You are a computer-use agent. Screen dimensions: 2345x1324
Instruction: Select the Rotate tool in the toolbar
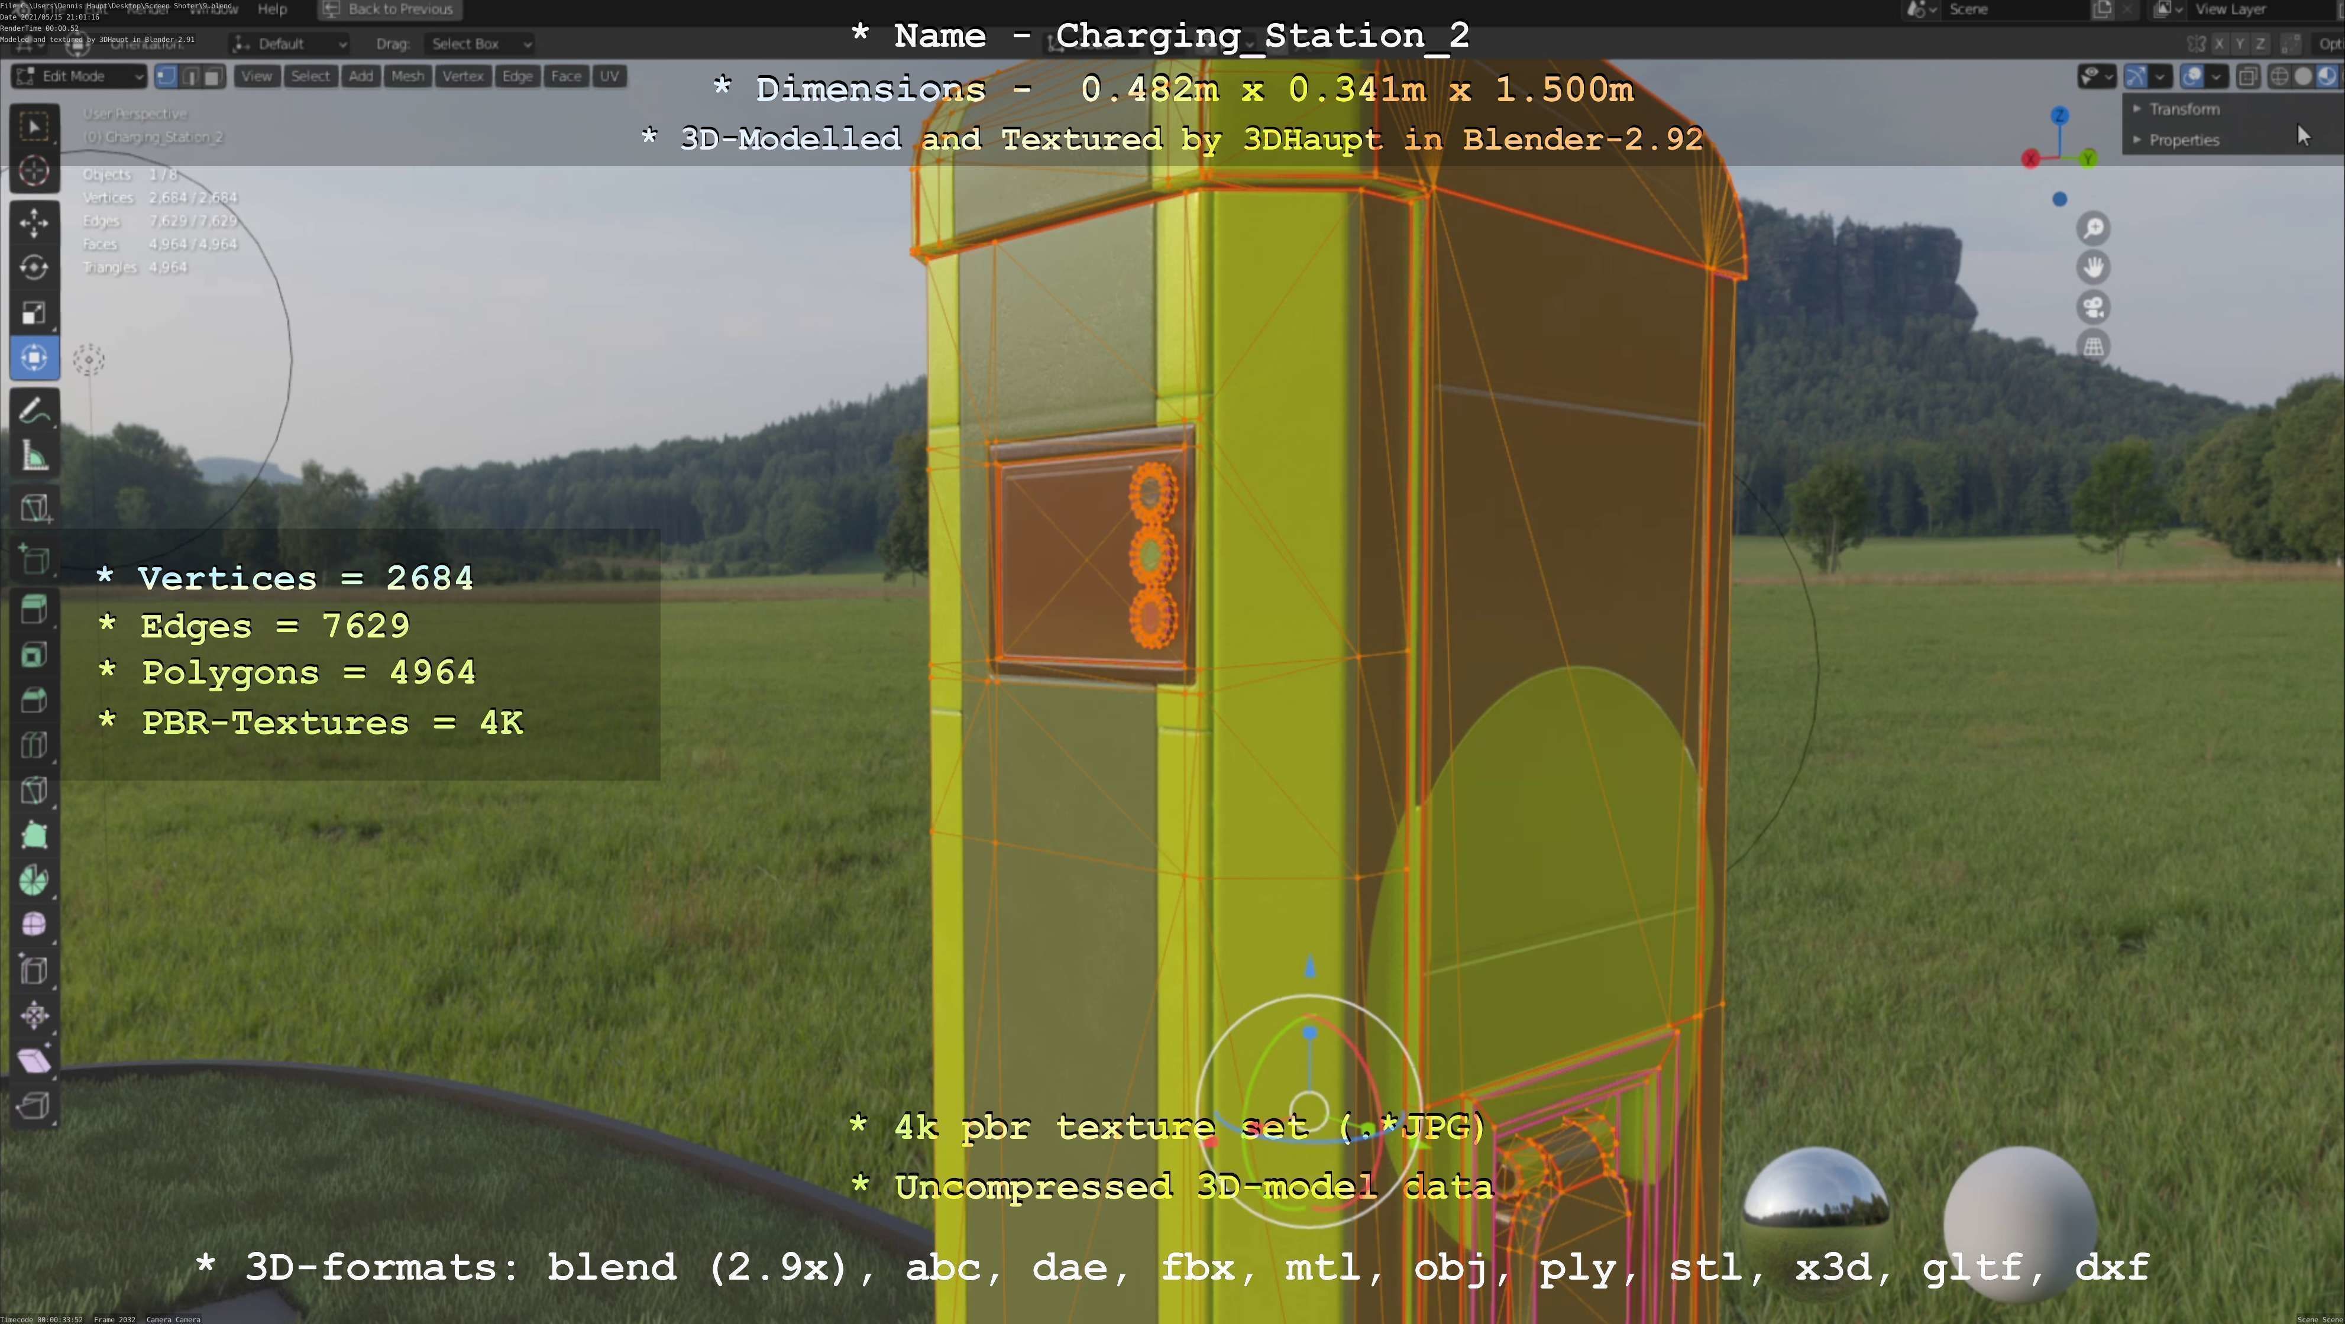coord(34,267)
